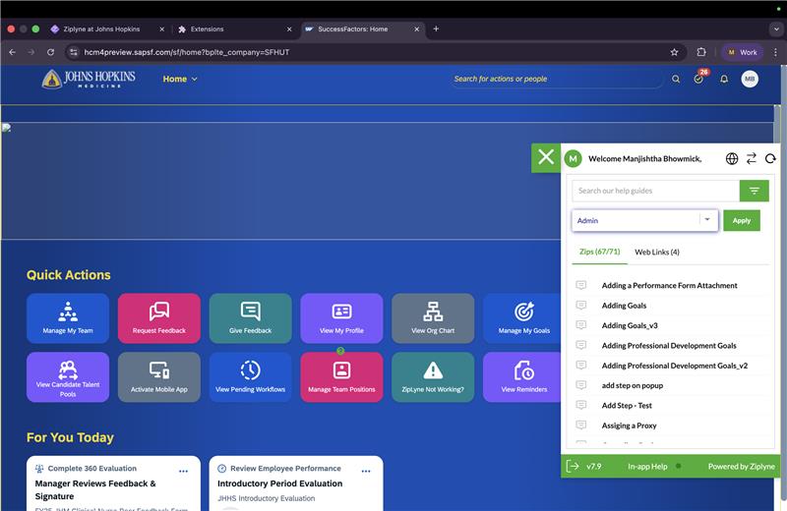Open options on Complete 360 Evaluation card
The width and height of the screenshot is (787, 511).
coord(183,471)
